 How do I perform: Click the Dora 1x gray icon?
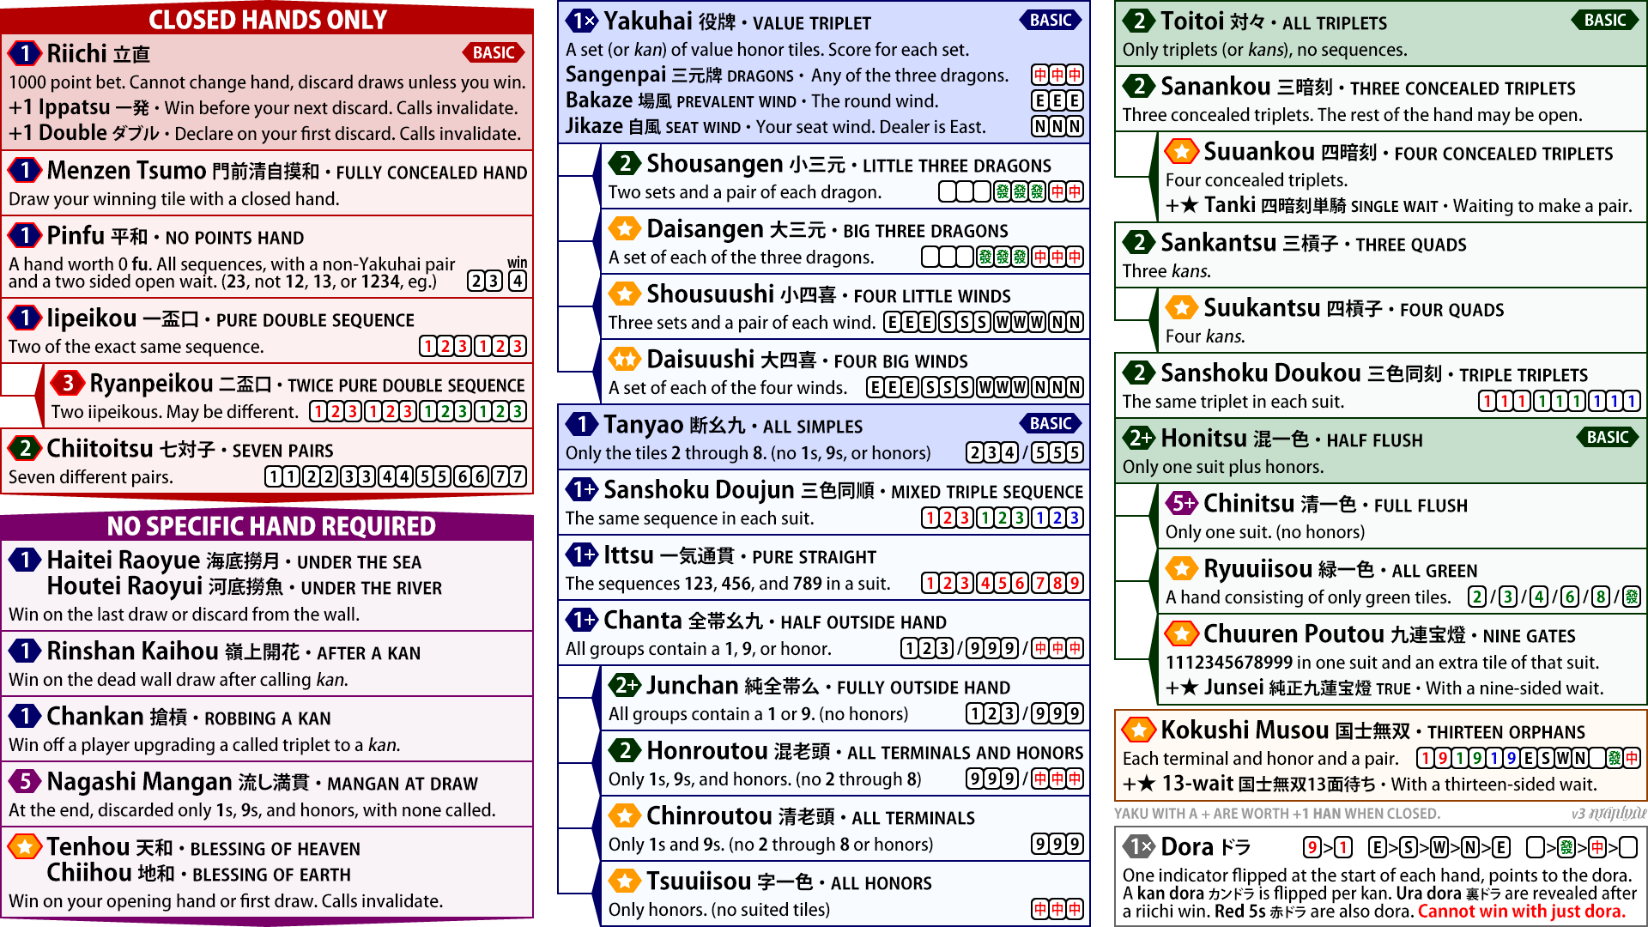(1139, 846)
